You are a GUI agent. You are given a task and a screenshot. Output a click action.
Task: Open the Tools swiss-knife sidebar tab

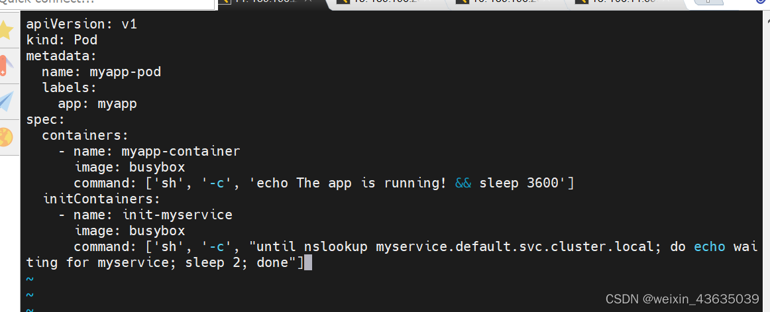[x=7, y=66]
